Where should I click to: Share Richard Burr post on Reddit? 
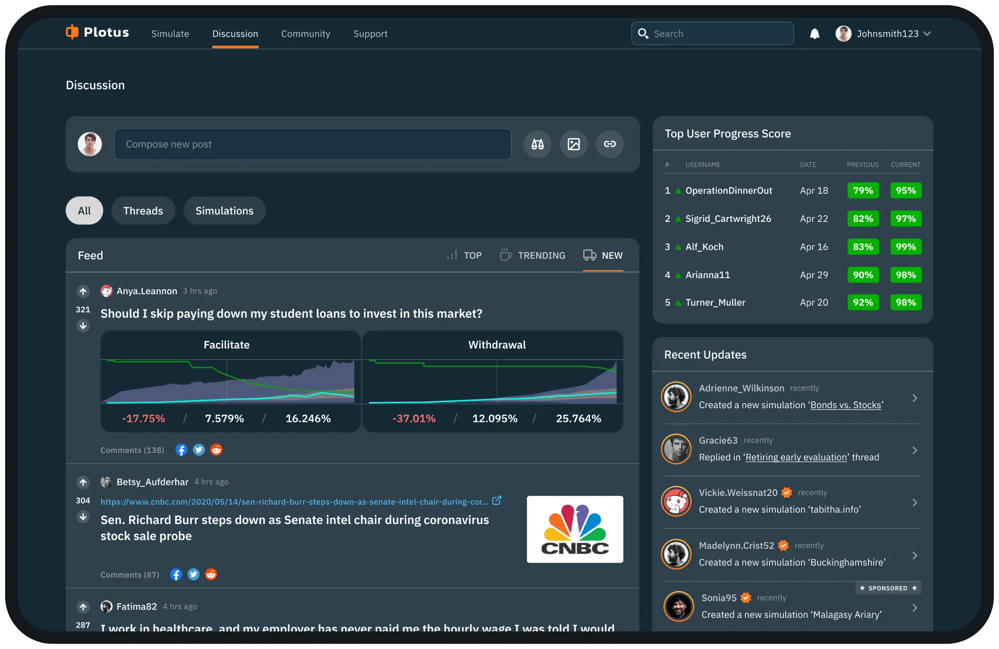[x=211, y=574]
